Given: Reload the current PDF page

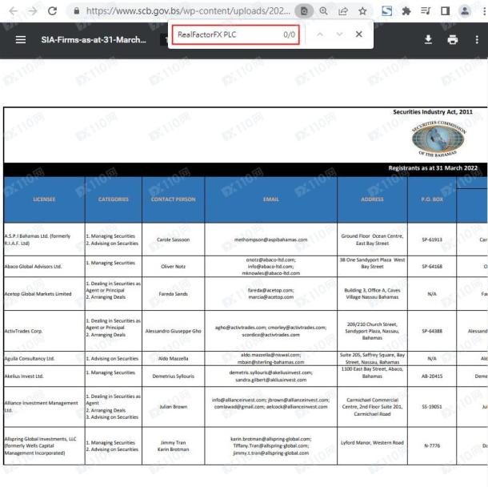Looking at the screenshot, I should (x=52, y=11).
